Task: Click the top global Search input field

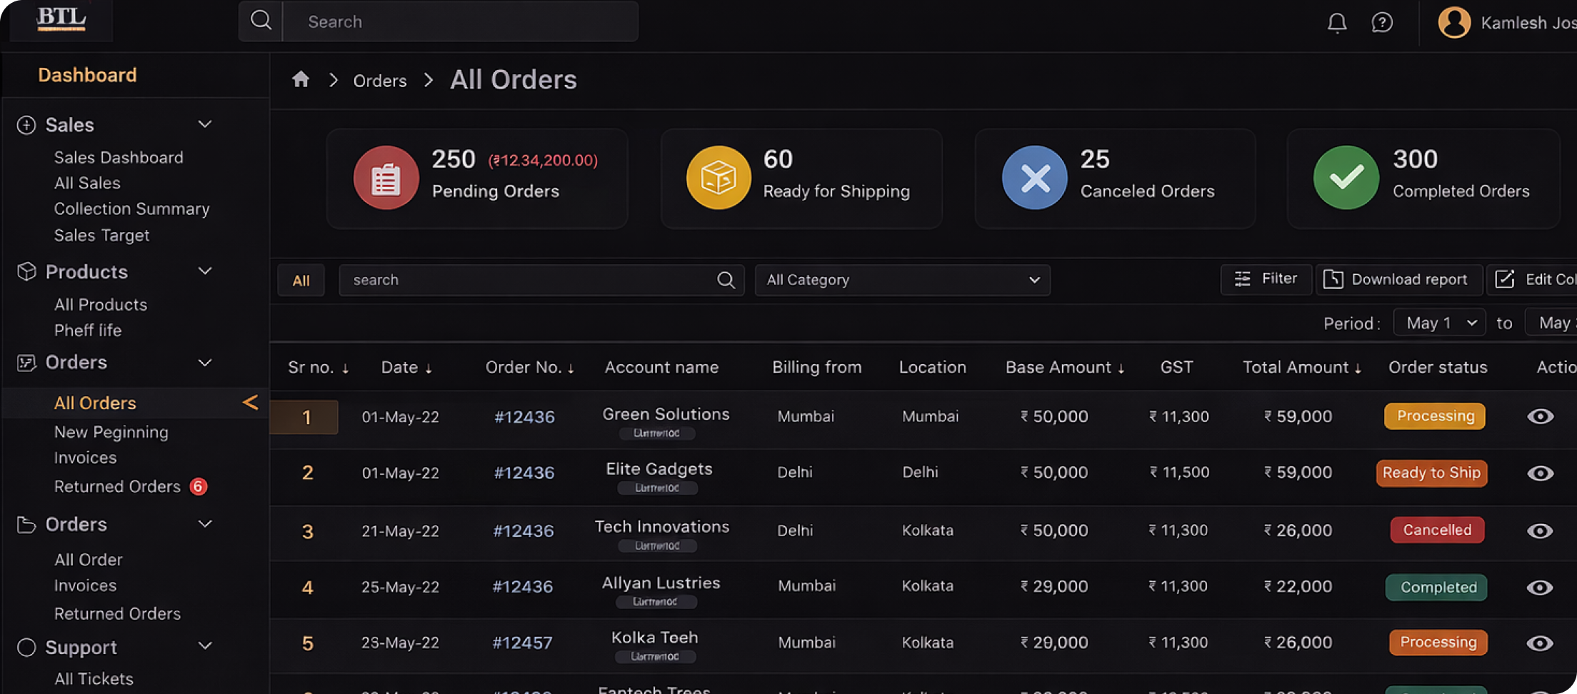Action: [x=461, y=22]
